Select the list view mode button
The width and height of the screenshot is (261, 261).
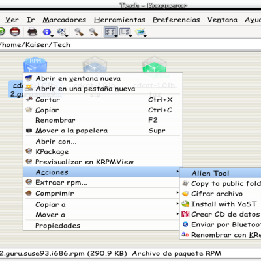(125, 32)
